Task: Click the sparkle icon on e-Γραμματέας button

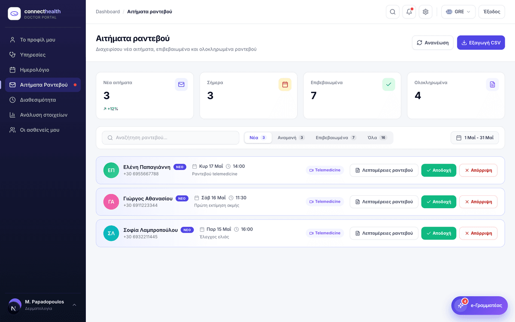Action: 461,305
